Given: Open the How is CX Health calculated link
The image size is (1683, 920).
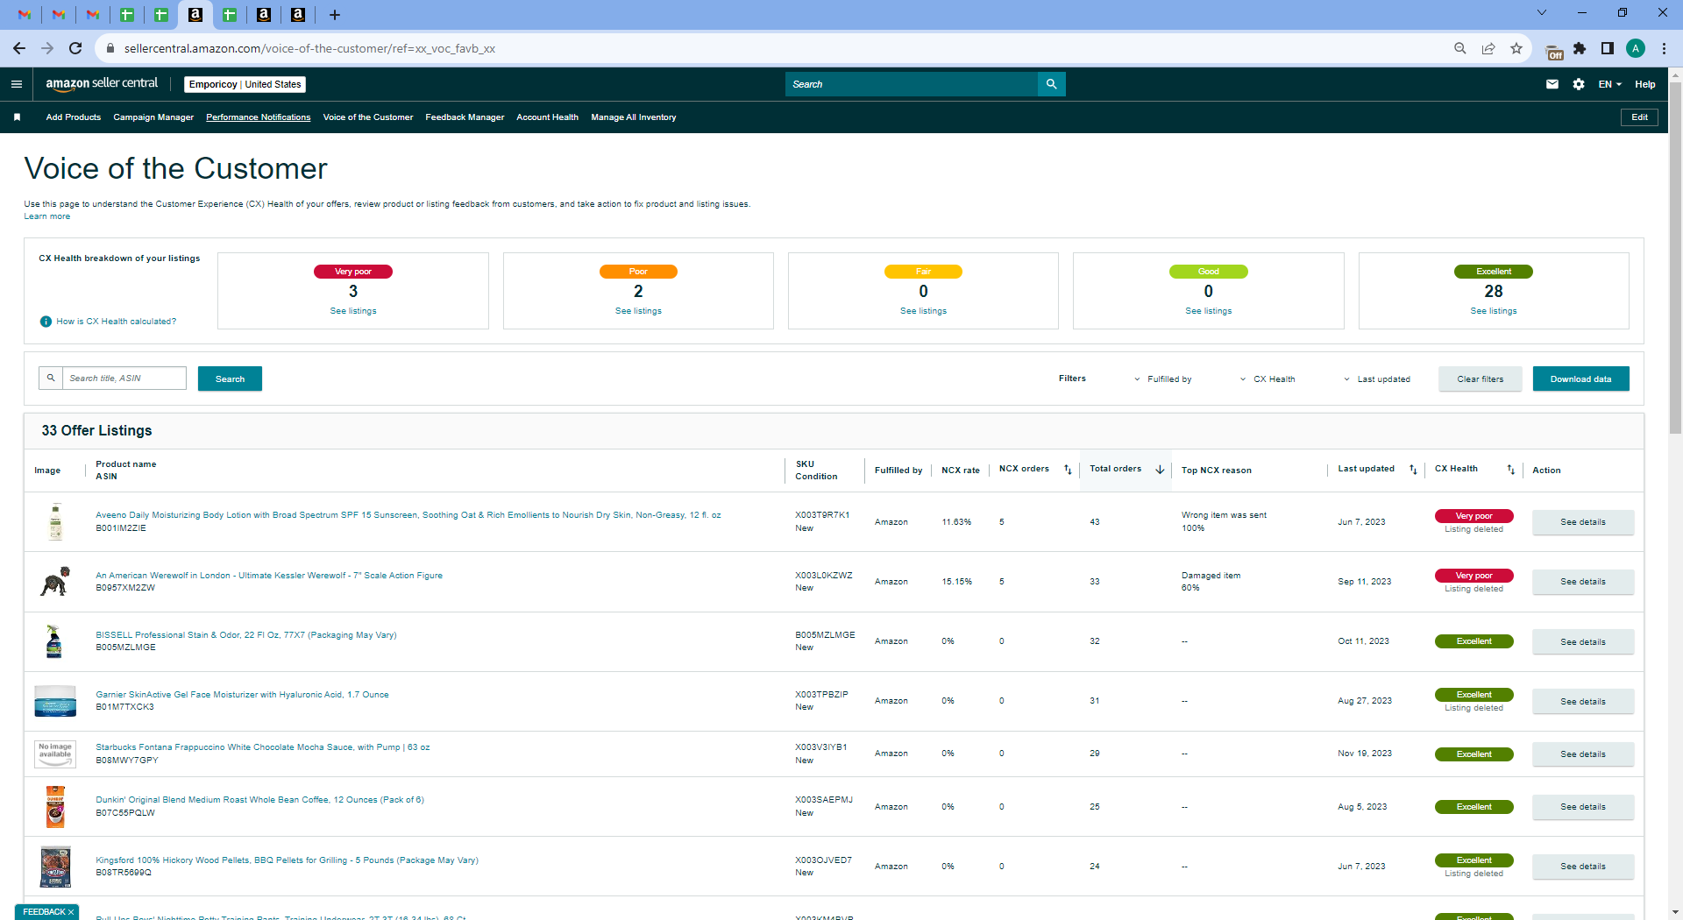Looking at the screenshot, I should (x=117, y=322).
